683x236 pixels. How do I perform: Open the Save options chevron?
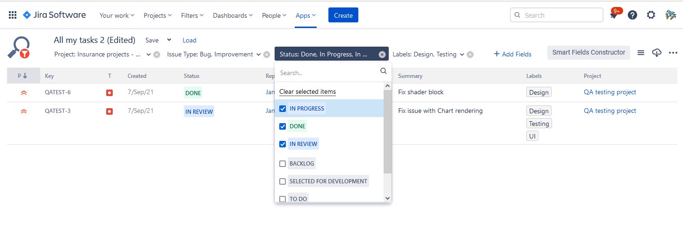click(x=169, y=40)
